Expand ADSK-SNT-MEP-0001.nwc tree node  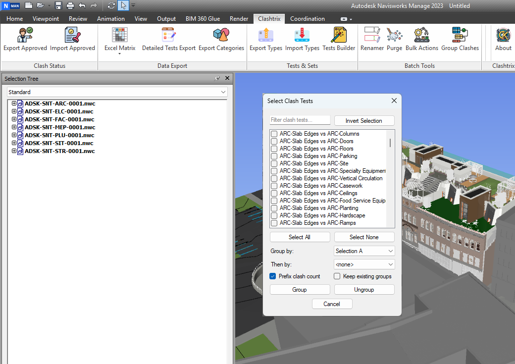click(x=14, y=127)
